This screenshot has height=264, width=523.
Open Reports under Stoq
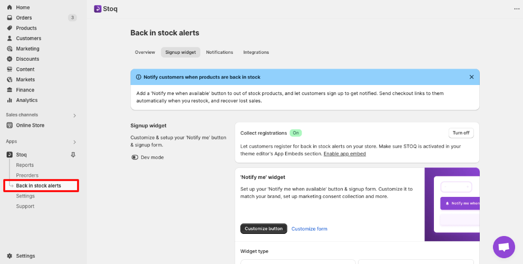(x=25, y=165)
